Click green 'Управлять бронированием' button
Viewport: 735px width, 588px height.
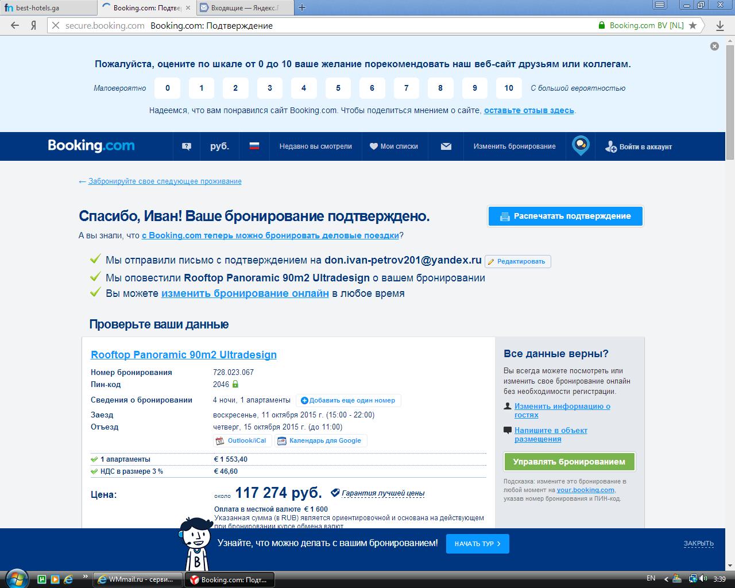569,462
